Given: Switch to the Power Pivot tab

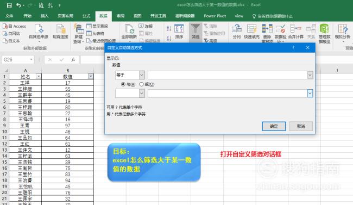Looking at the screenshot, I should [x=215, y=16].
